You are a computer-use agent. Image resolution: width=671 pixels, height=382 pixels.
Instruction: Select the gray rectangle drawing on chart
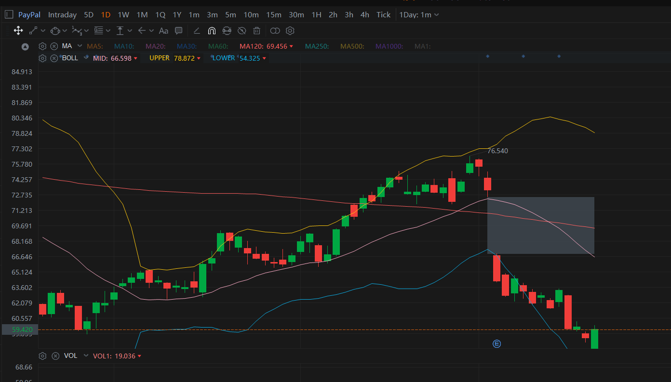coord(540,225)
